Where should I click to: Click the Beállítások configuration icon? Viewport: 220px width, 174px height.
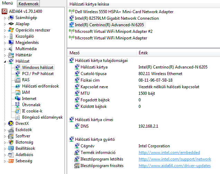[x=11, y=148]
